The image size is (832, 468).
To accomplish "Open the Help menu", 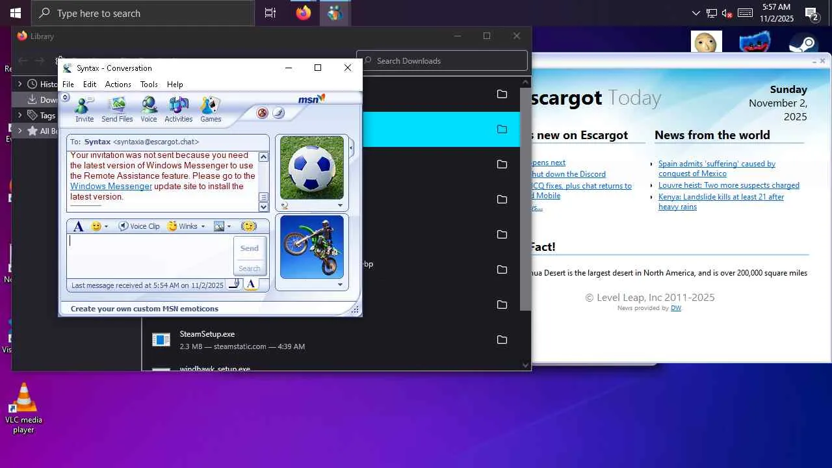I will click(x=175, y=84).
